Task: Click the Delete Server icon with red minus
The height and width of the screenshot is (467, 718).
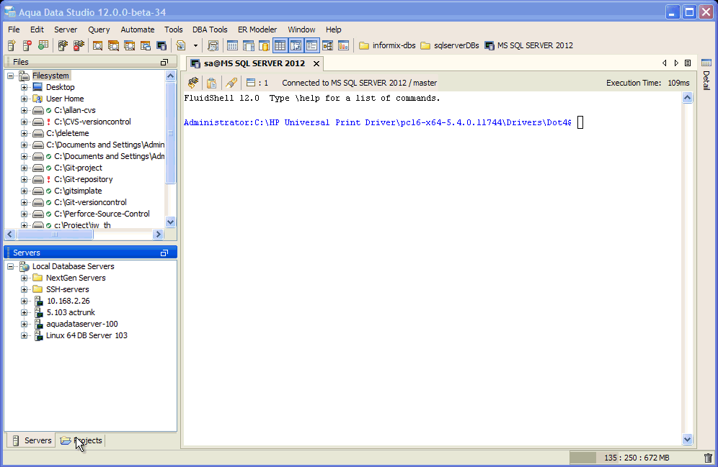Action: pyautogui.click(x=27, y=45)
